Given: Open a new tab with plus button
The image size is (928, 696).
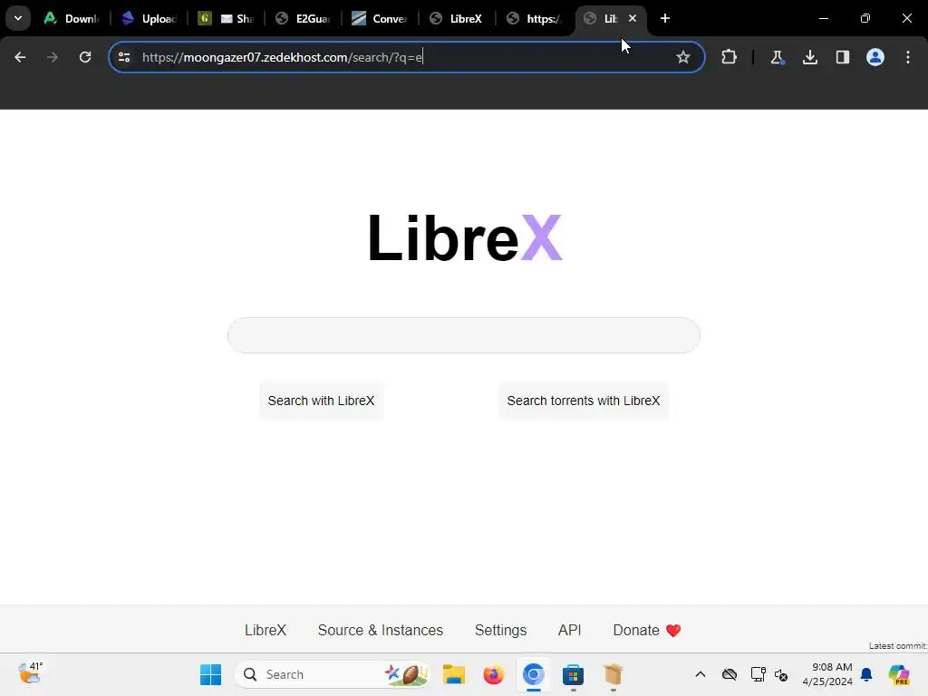Looking at the screenshot, I should pos(664,18).
